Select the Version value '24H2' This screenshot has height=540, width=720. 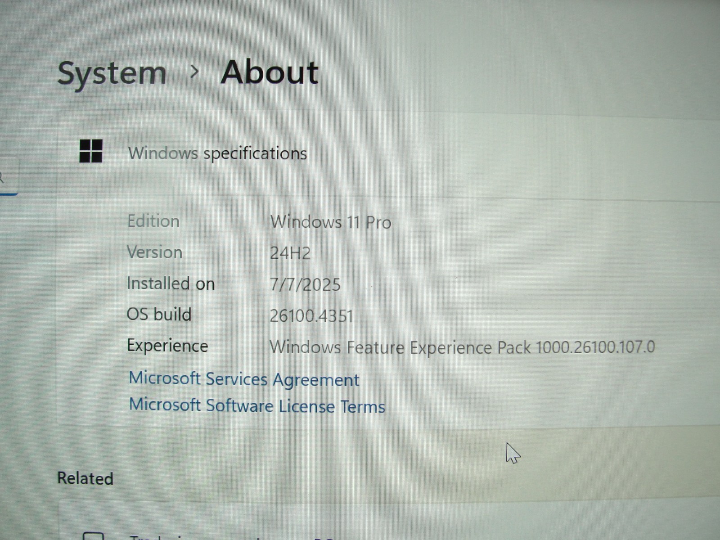point(290,253)
